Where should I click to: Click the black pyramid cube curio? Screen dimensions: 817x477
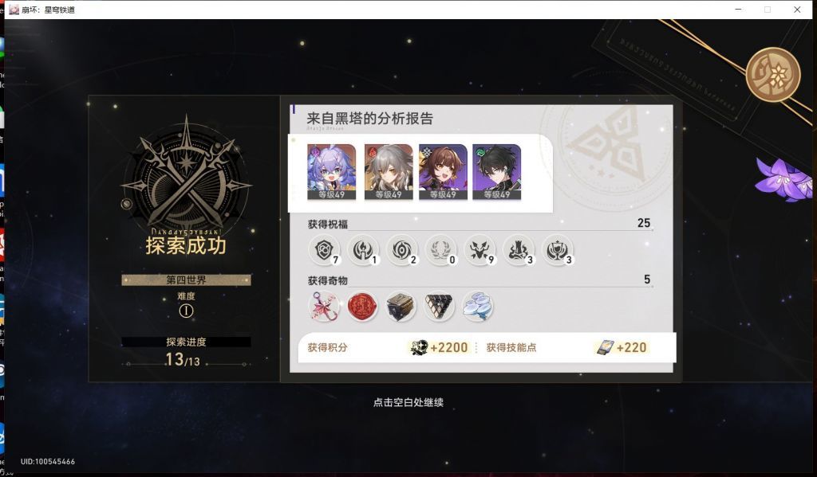[x=439, y=307]
